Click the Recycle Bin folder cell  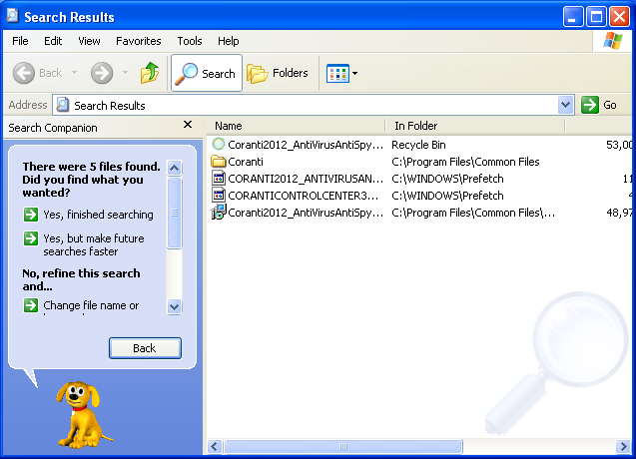[418, 145]
